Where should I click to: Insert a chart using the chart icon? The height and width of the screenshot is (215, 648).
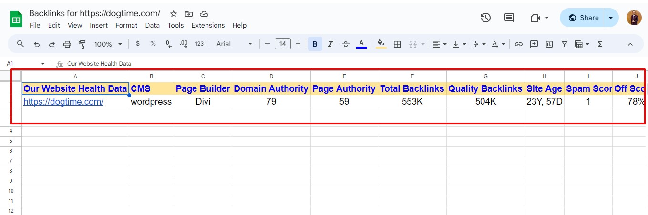click(x=549, y=44)
